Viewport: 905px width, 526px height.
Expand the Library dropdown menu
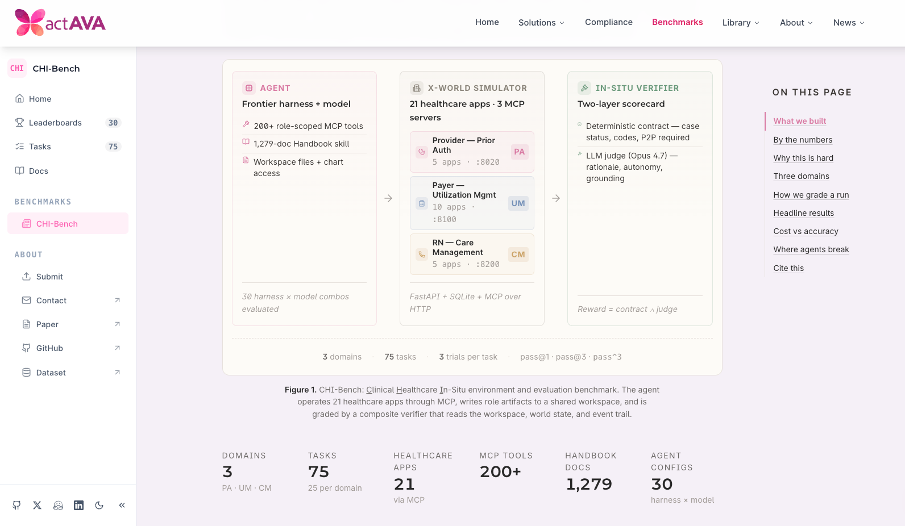[741, 23]
